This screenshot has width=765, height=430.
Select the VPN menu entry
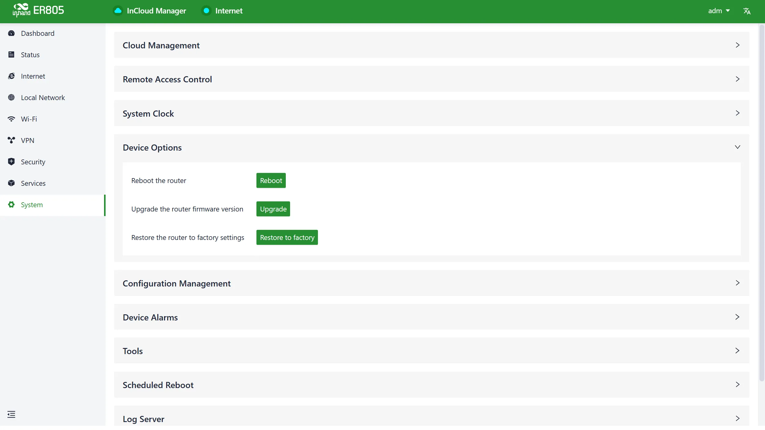point(53,140)
